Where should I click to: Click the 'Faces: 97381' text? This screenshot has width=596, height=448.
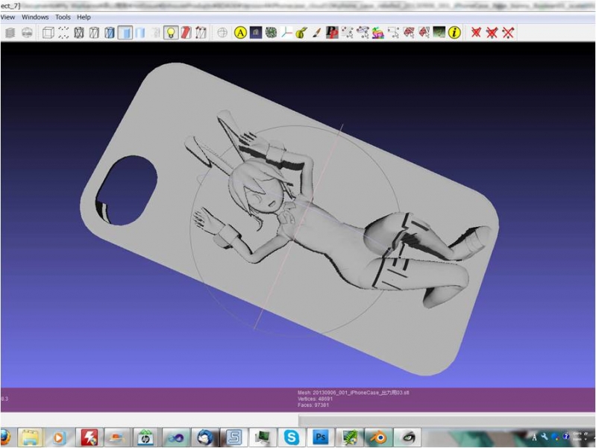[313, 405]
